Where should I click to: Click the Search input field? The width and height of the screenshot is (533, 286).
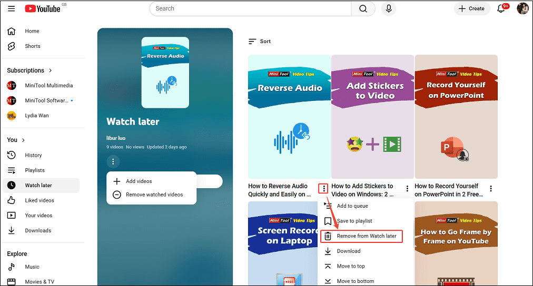tap(251, 8)
